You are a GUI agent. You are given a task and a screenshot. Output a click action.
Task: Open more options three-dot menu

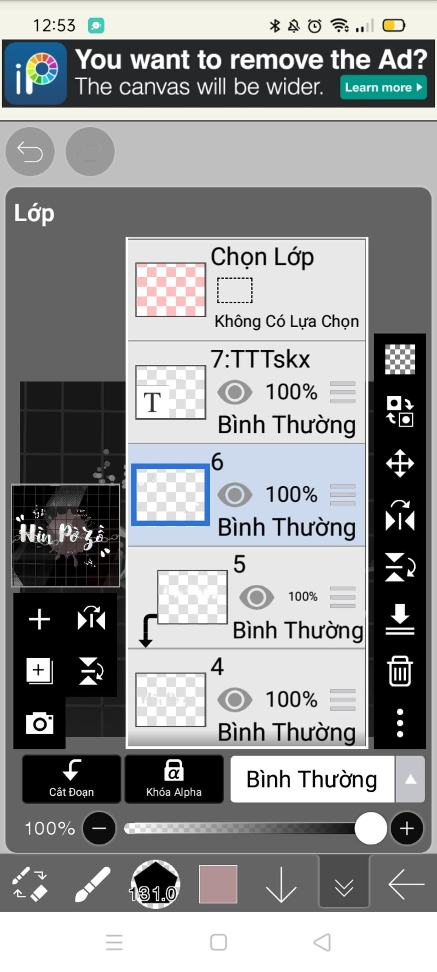click(400, 723)
